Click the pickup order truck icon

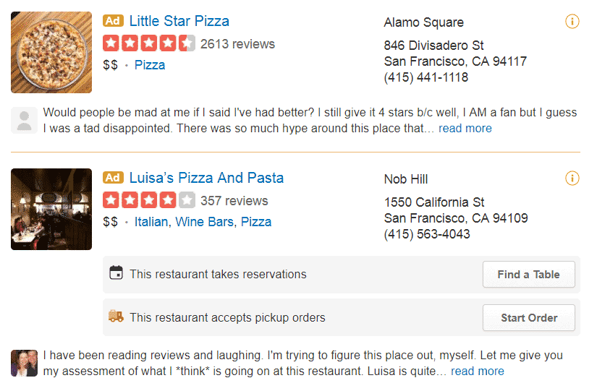click(x=116, y=317)
